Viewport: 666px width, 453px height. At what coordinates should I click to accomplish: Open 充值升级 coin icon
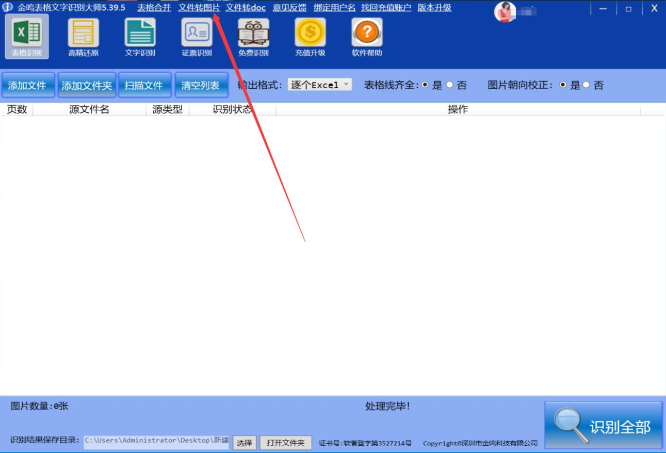point(310,37)
